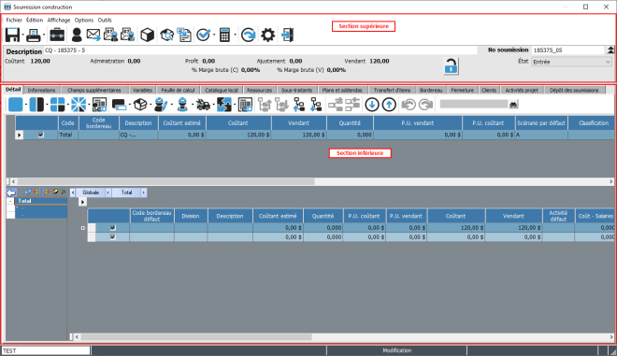Open the Affichage menu
This screenshot has width=617, height=356.
[x=59, y=20]
